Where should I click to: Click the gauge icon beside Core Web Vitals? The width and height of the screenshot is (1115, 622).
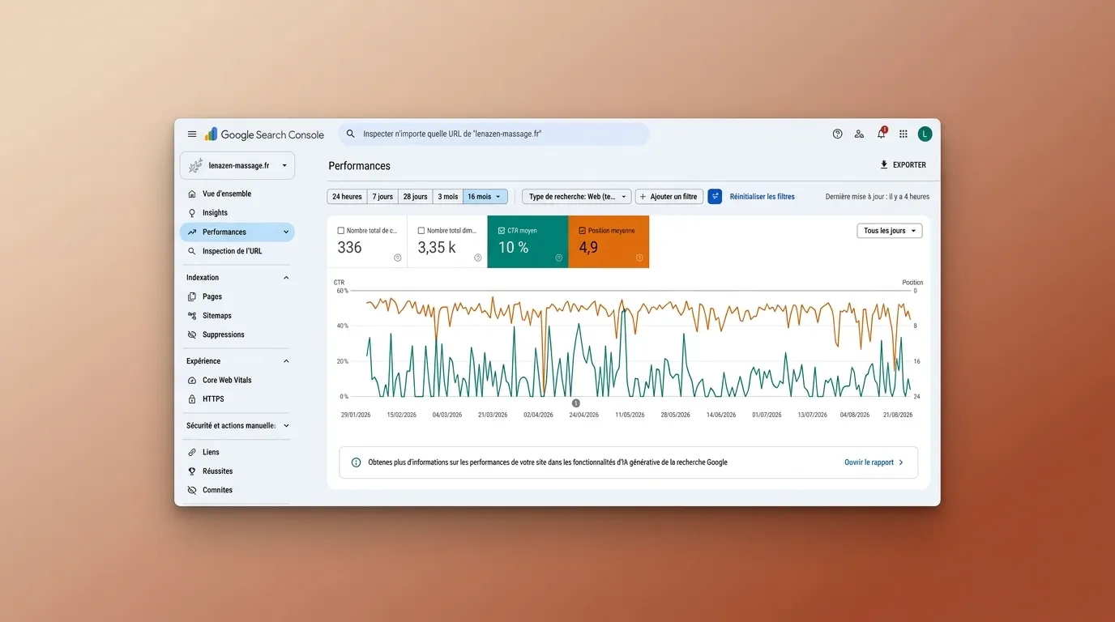(x=192, y=381)
